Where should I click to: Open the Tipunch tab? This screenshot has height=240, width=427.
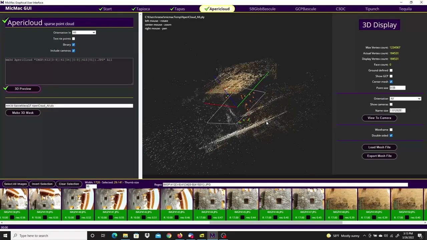372,9
